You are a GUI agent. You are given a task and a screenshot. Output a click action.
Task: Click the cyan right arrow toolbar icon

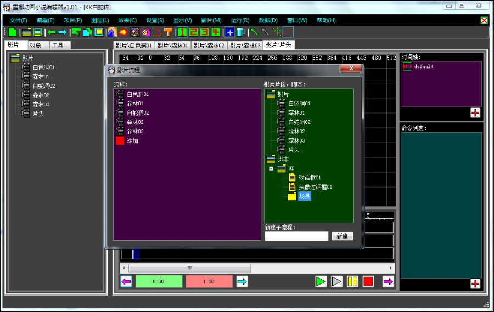tap(63, 32)
